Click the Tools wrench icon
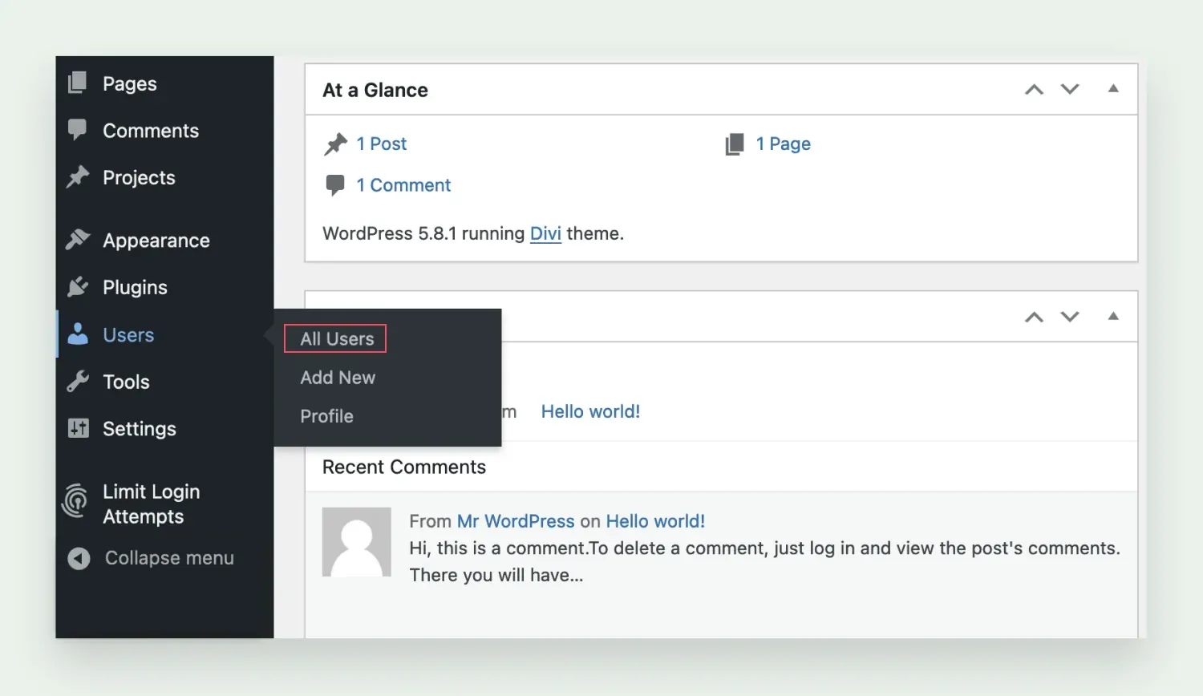The height and width of the screenshot is (696, 1203). tap(78, 382)
